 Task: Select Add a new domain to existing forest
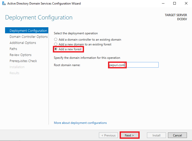pos(83,44)
